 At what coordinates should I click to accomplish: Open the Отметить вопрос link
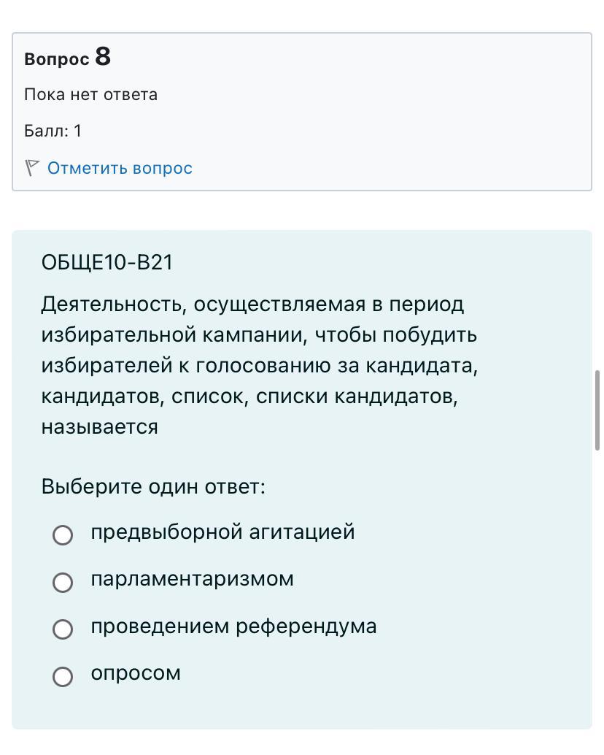point(120,168)
